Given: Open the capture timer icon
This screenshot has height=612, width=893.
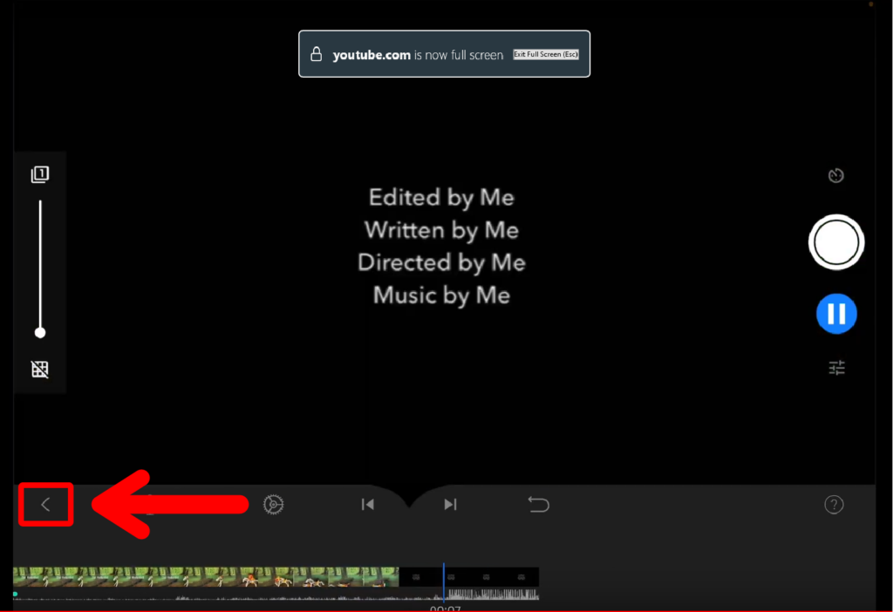Looking at the screenshot, I should click(836, 176).
